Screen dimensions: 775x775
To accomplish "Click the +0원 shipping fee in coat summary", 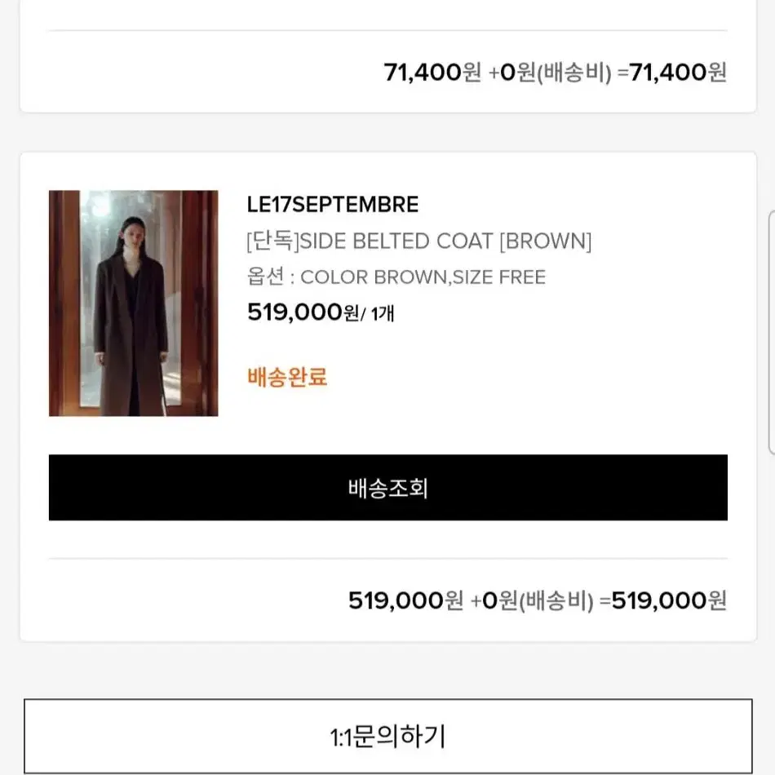I will 494,600.
